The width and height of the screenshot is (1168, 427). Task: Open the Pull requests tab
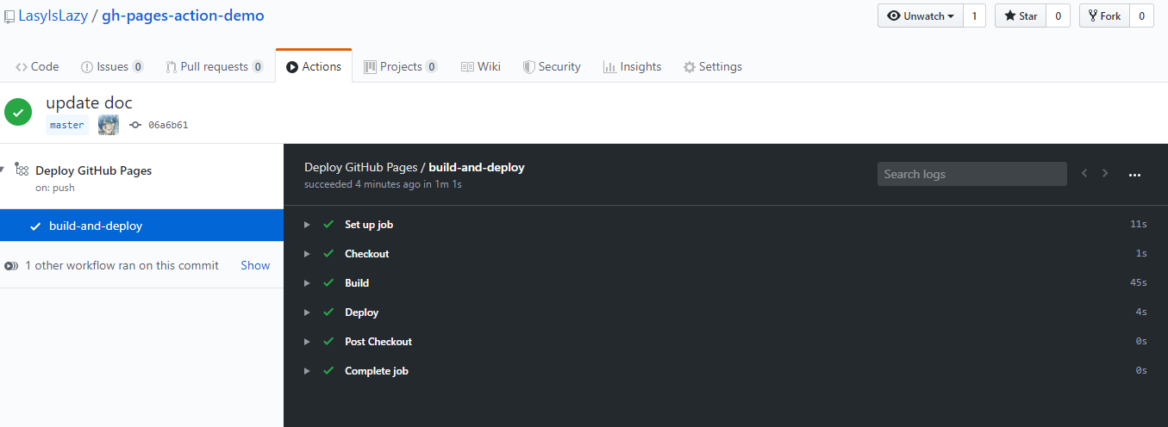pos(215,66)
